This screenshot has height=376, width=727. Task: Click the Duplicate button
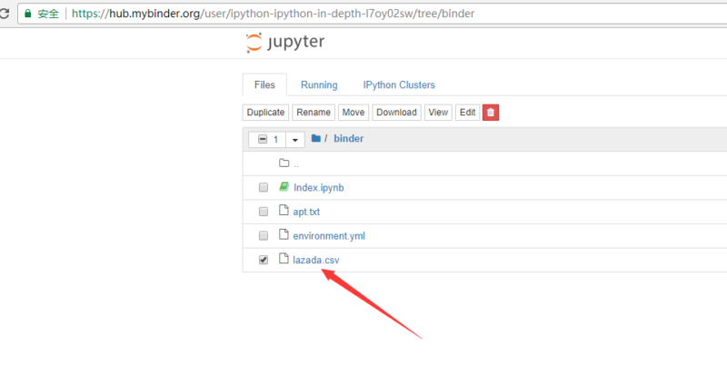point(265,113)
